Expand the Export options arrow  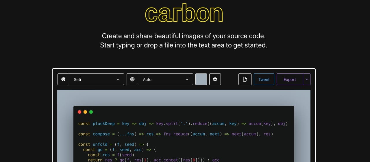point(307,79)
